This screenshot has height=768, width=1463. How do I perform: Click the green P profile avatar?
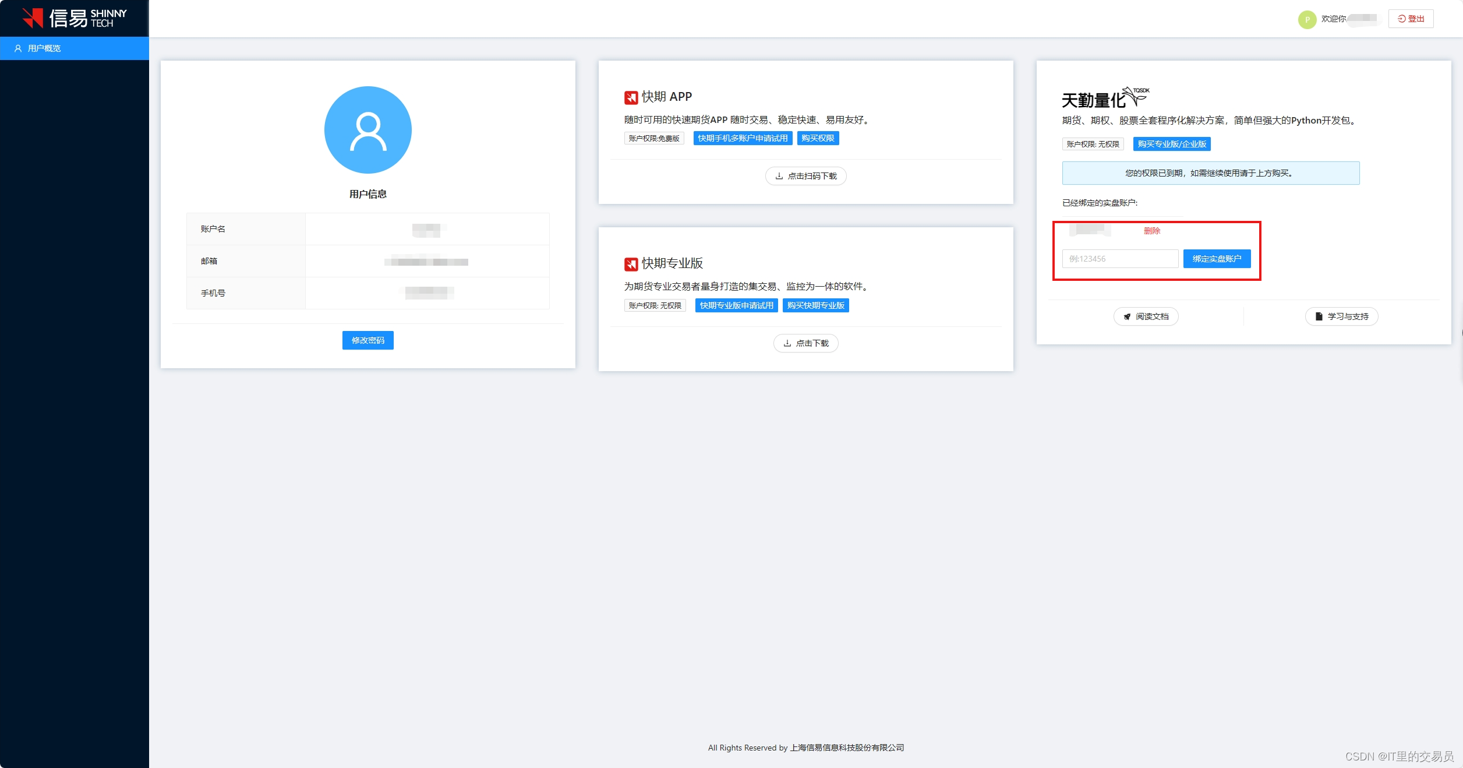(x=1307, y=19)
